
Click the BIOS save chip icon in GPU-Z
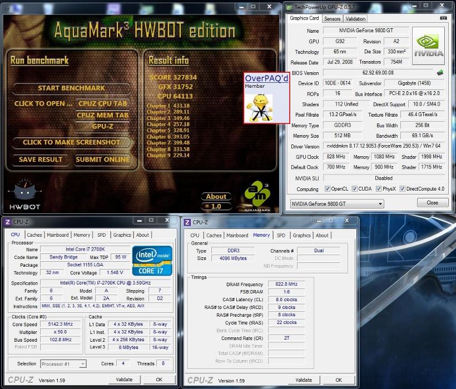click(x=440, y=73)
